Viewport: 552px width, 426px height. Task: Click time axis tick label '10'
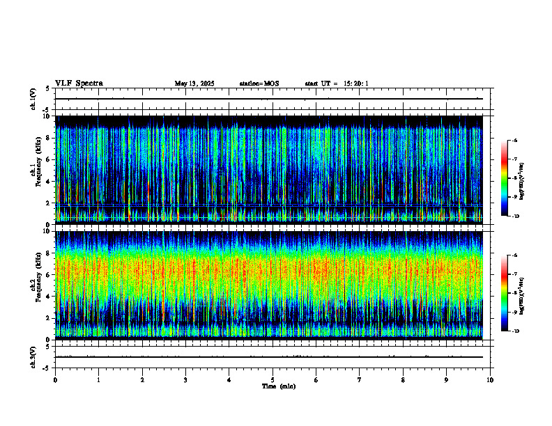point(490,380)
